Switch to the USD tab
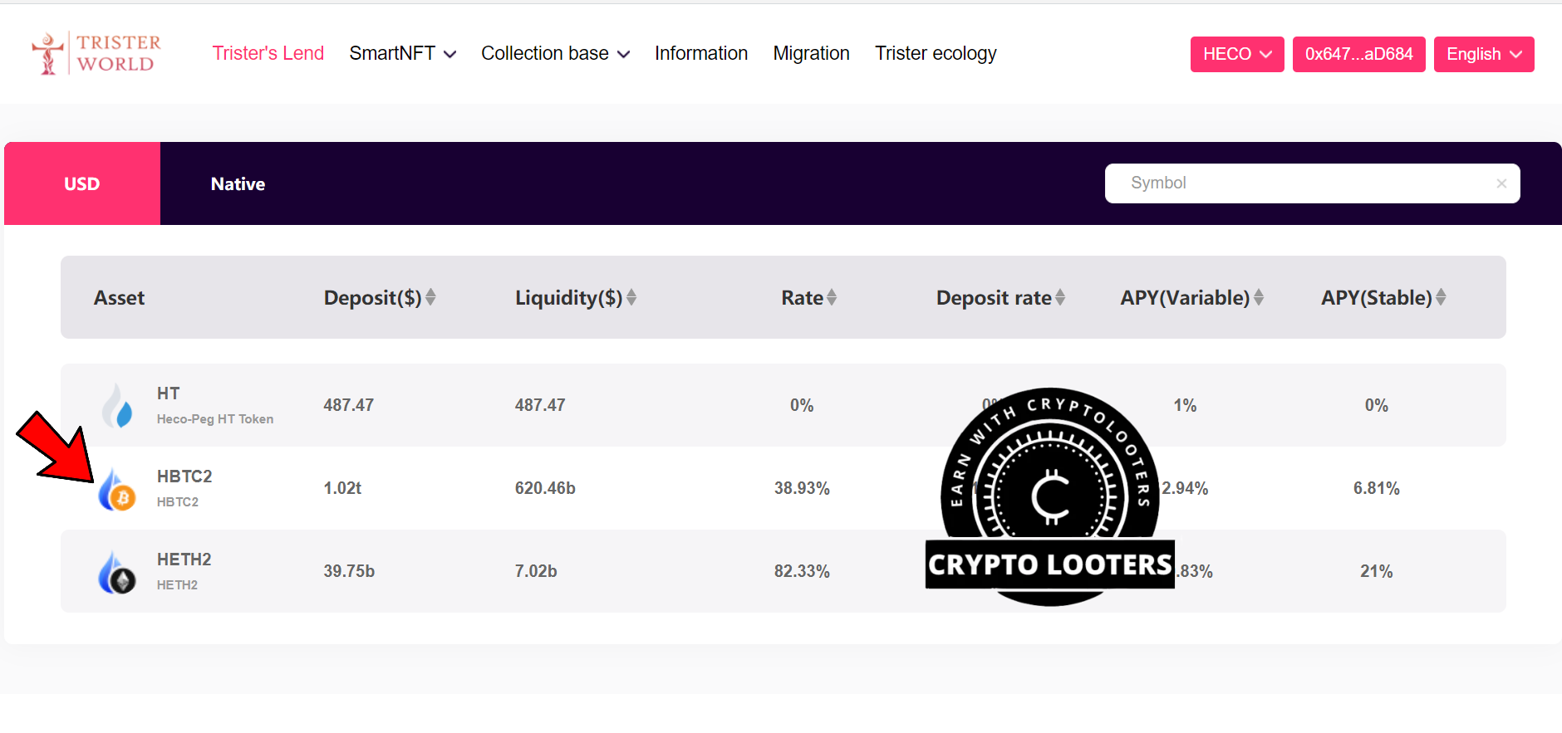 (x=82, y=183)
